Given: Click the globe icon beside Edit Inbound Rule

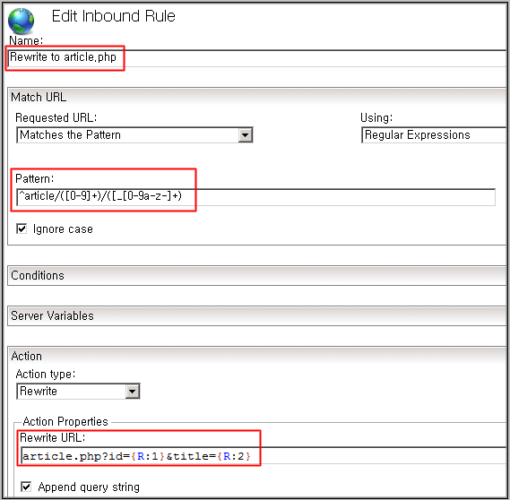Looking at the screenshot, I should (x=21, y=22).
